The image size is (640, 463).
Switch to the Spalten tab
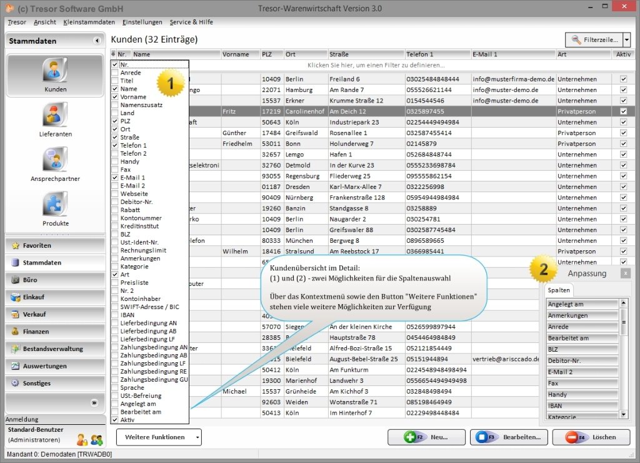(x=559, y=291)
